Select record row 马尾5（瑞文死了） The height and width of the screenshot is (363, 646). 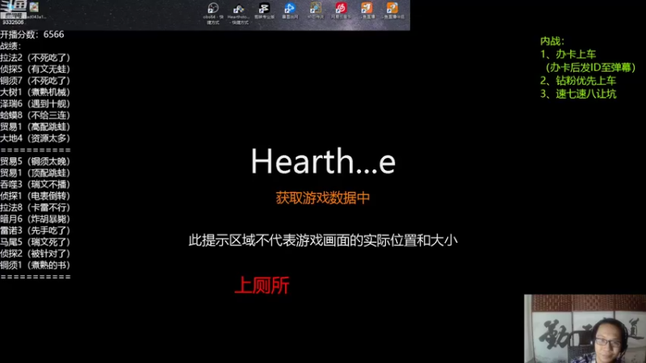[36, 242]
